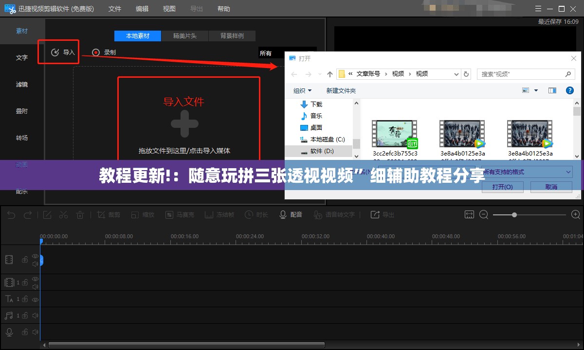Open the 视图 menu
The image size is (584, 350).
tap(169, 9)
